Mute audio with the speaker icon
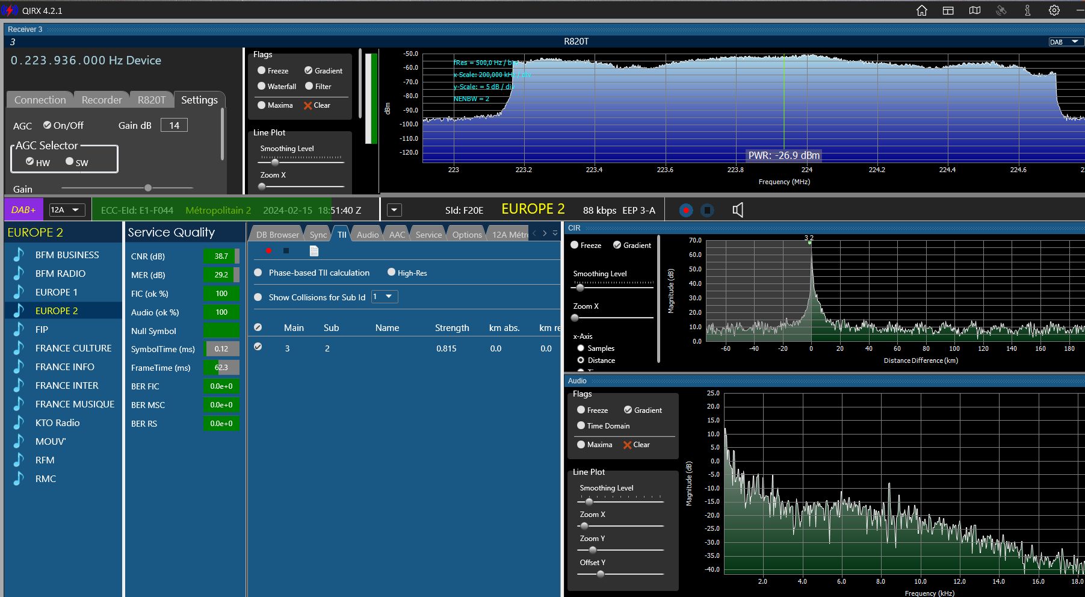 (738, 210)
